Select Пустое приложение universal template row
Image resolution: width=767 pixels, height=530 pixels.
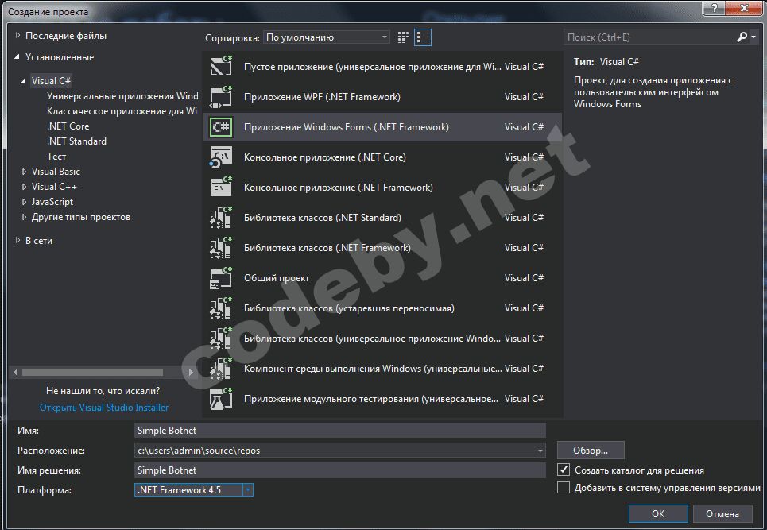point(382,66)
